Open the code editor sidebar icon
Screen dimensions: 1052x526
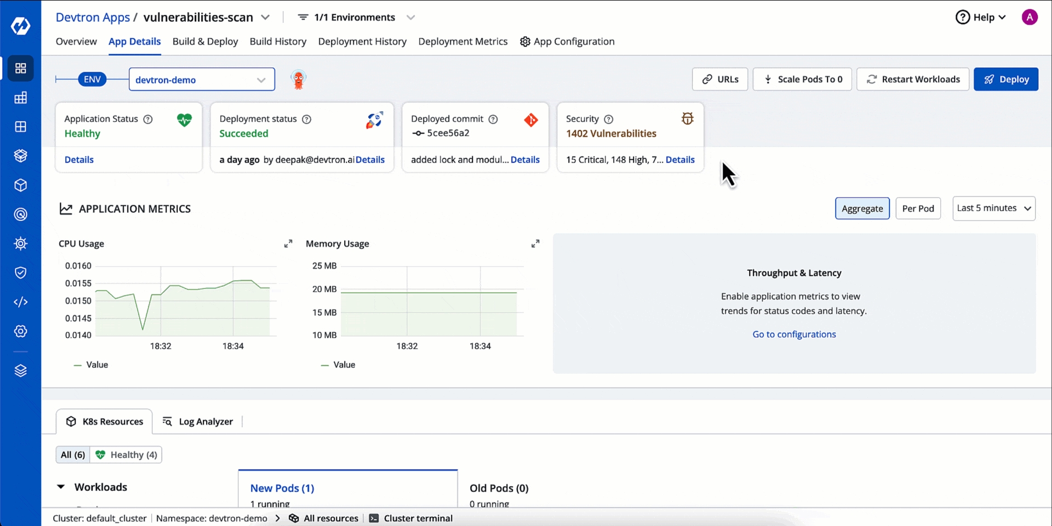tap(20, 302)
